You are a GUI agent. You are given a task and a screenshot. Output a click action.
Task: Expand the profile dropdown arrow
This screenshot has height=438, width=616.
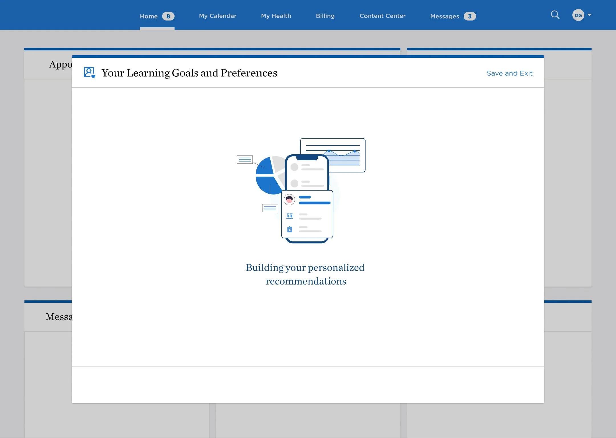589,15
